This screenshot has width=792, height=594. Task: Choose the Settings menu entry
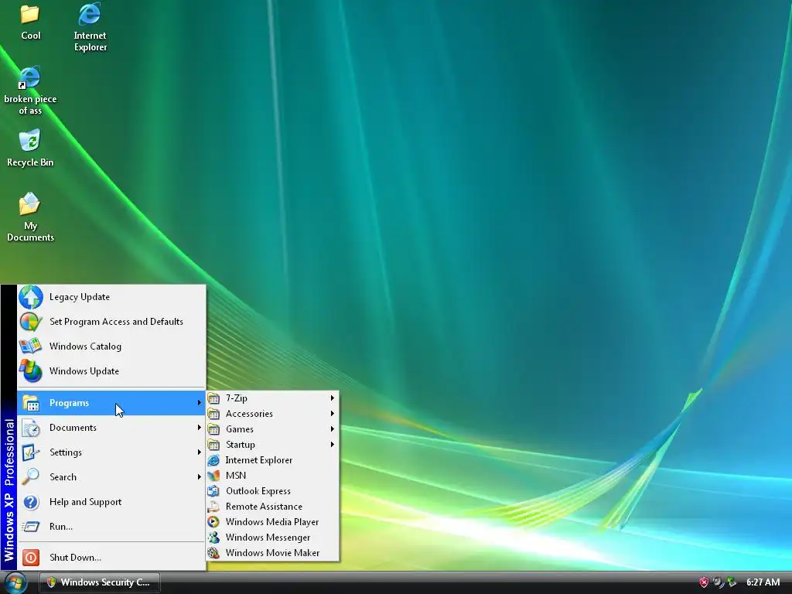coord(111,452)
